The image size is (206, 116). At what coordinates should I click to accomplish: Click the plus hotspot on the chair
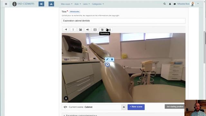coord(108,64)
